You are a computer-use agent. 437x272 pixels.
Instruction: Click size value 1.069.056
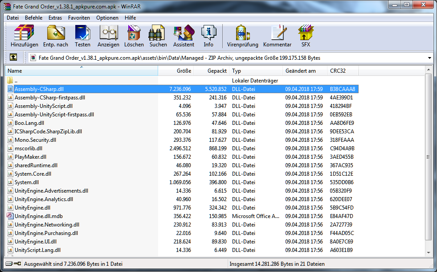coord(180,182)
